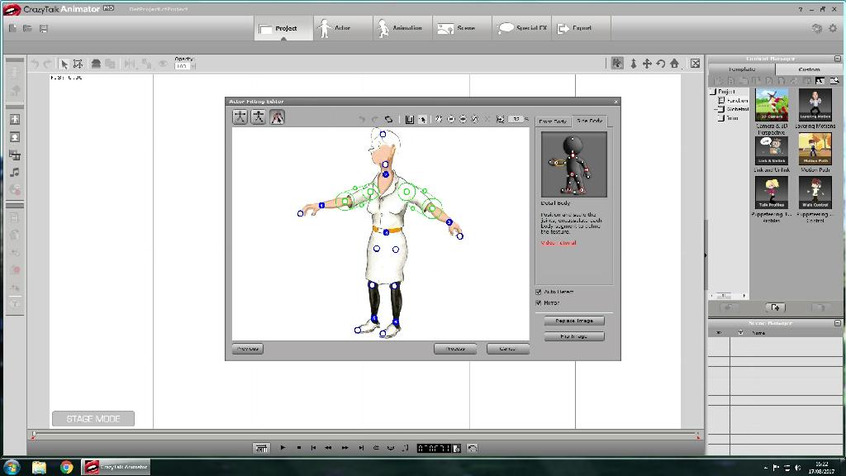This screenshot has width=846, height=476.
Task: Select the third bone mode icon in Fitting Editor
Action: [x=278, y=117]
